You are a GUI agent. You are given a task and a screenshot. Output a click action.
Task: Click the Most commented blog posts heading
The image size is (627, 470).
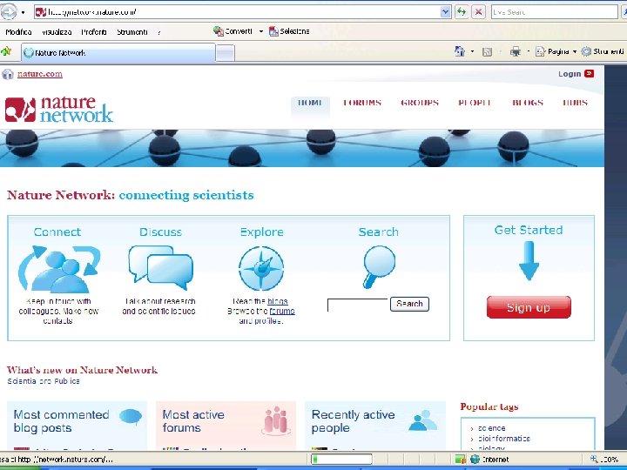coord(61,421)
